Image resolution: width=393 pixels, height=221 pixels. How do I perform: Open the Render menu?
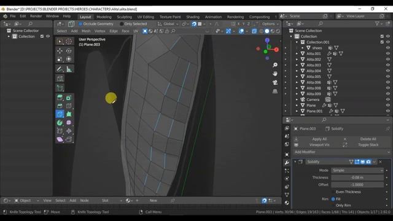(x=36, y=16)
